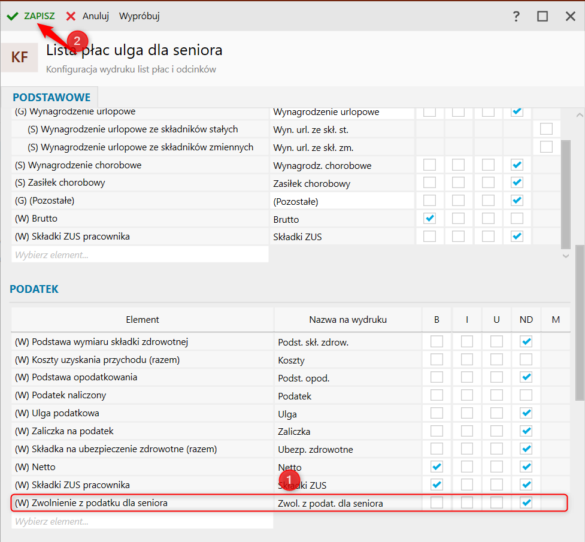This screenshot has height=542, width=585.
Task: Click the ZAPISZ save button
Action: (x=39, y=16)
